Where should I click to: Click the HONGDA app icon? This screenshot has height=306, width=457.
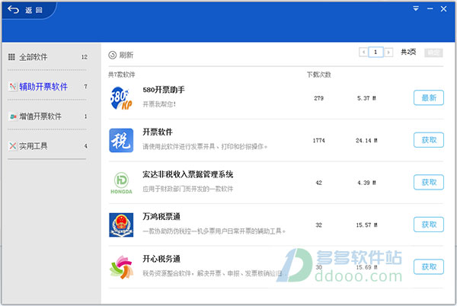point(121,183)
